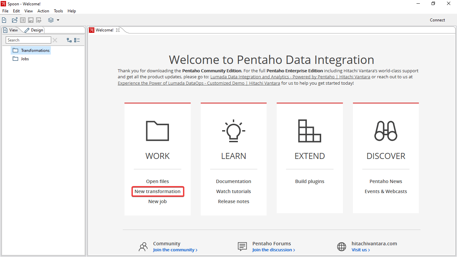457x257 pixels.
Task: Click the Explore repository toolbar icon
Action: coord(23,20)
